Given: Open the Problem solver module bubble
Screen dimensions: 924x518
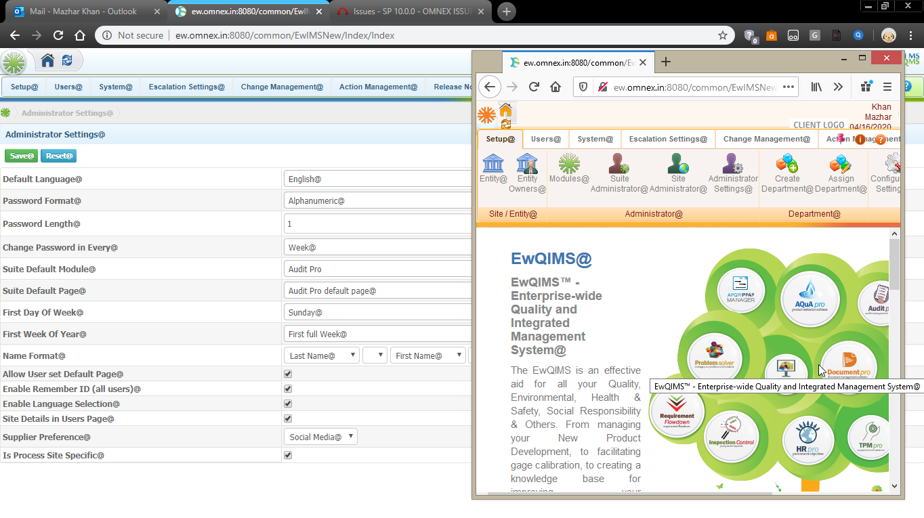Looking at the screenshot, I should [x=714, y=358].
